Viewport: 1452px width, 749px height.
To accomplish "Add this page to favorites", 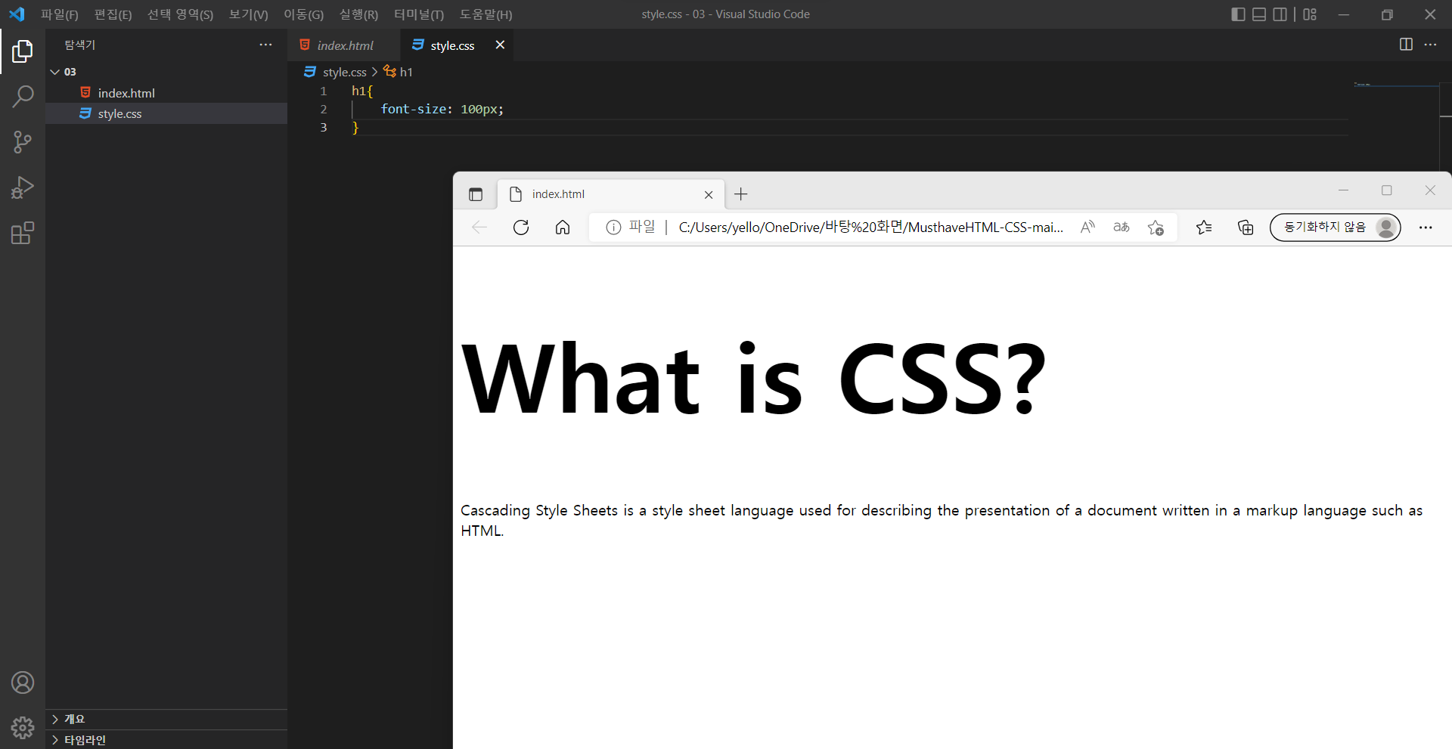I will [1156, 227].
